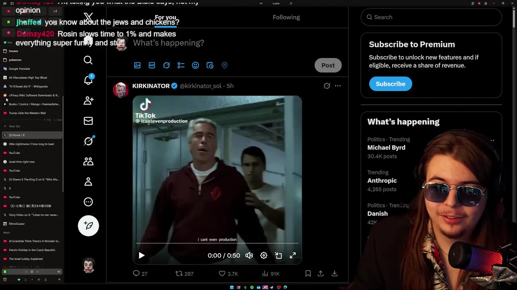Add media image icon to post
The width and height of the screenshot is (517, 290).
137,65
